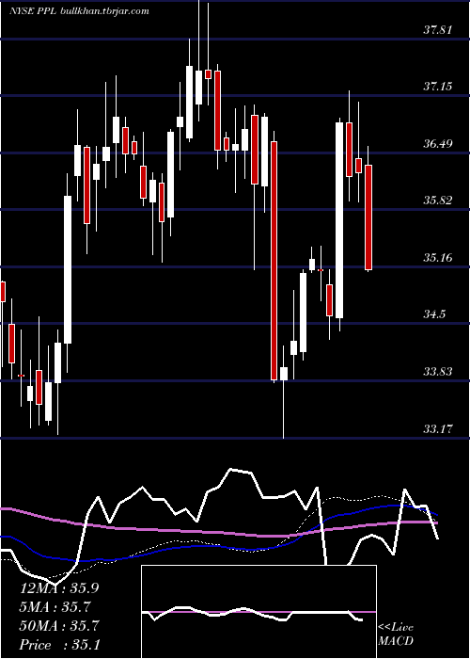Select the 33.83 price axis label
The height and width of the screenshot is (659, 470).
(437, 371)
